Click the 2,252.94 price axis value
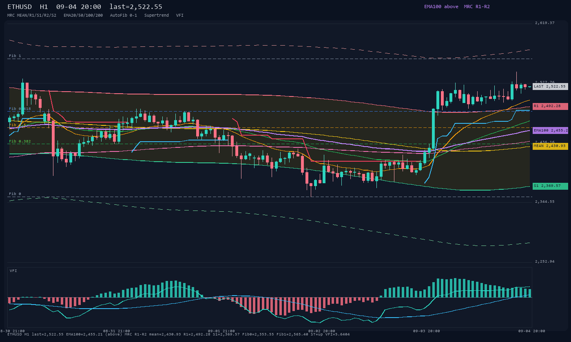The image size is (571, 342). pyautogui.click(x=545, y=261)
